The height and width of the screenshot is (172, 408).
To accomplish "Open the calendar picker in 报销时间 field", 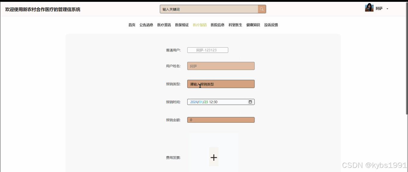I will point(250,102).
